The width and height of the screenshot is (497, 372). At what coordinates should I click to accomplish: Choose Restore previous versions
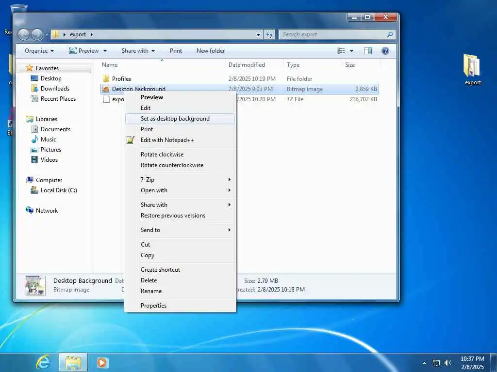(180, 216)
